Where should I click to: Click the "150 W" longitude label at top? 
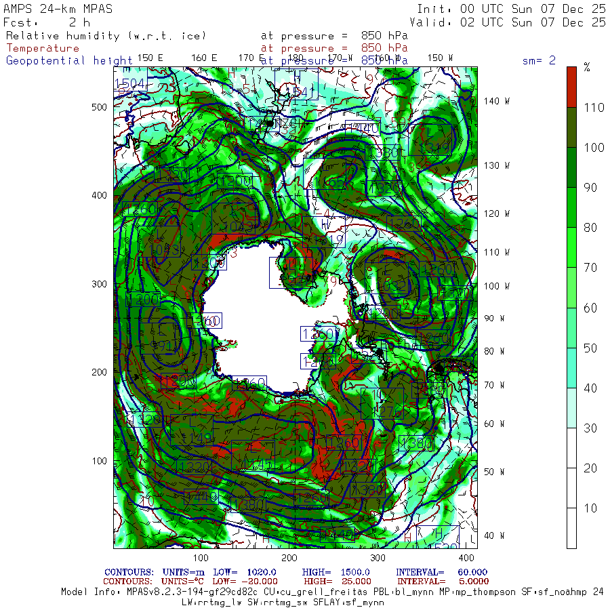point(440,58)
